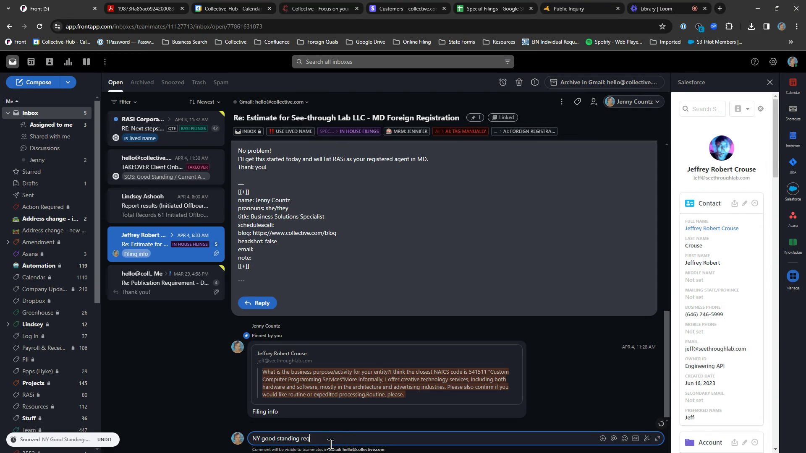
Task: Collapse the Inbox tree in sidebar
Action: coord(8,113)
